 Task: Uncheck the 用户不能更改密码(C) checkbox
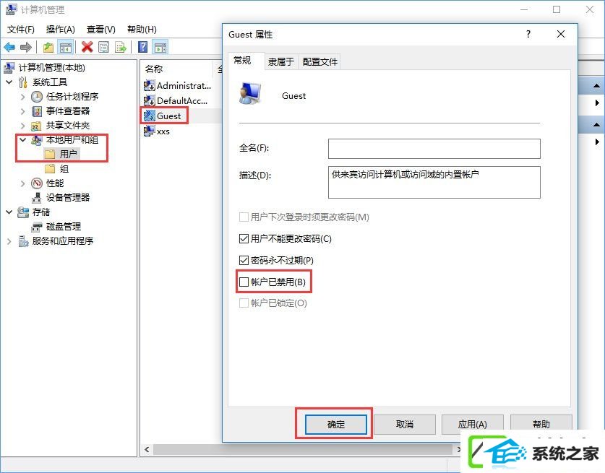click(244, 238)
